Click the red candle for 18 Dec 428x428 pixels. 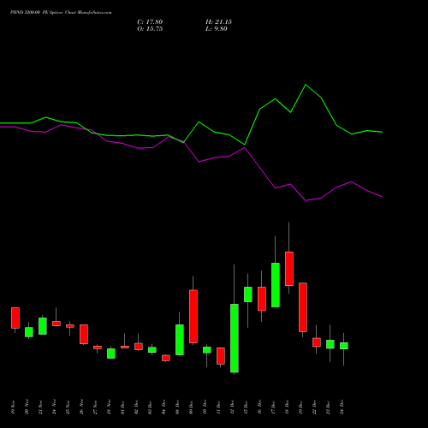(x=289, y=269)
